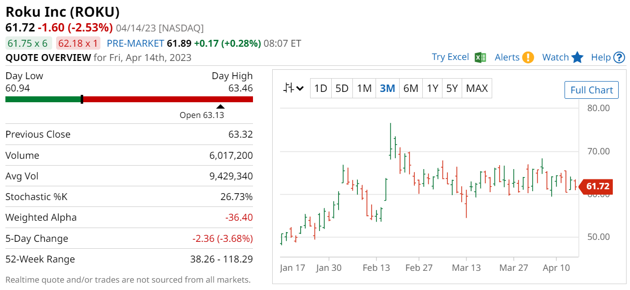The height and width of the screenshot is (290, 630).
Task: Click the red 61.72 price tag on chart
Action: 595,186
